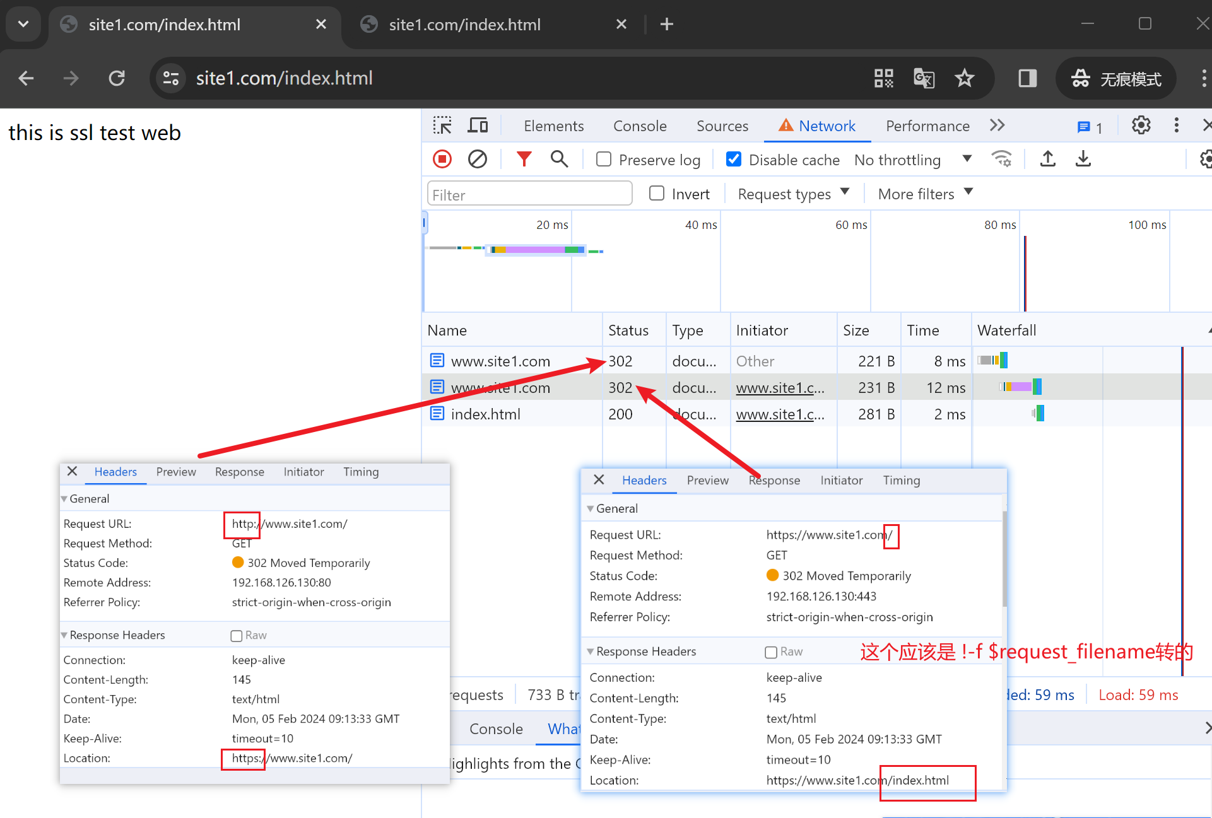Switch to the Console tab
This screenshot has width=1212, height=818.
click(640, 126)
